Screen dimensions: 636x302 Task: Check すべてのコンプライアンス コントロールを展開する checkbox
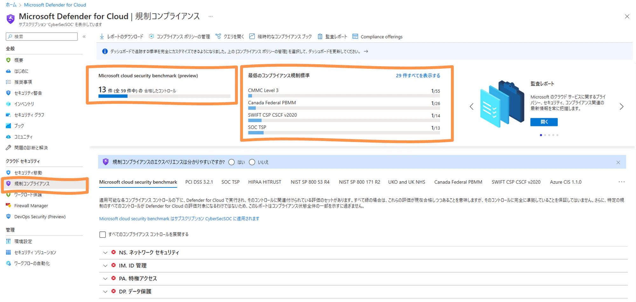click(x=102, y=235)
